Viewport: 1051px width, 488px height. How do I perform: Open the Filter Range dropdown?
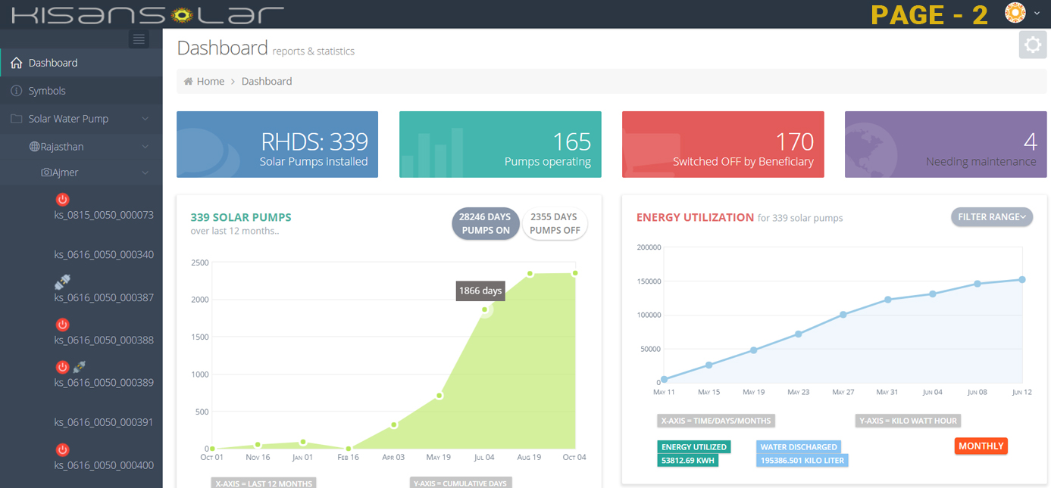[991, 217]
